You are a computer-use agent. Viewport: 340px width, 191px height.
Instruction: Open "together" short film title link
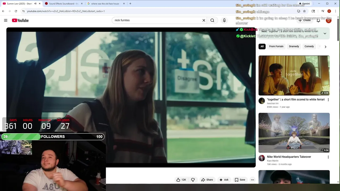[x=296, y=99]
